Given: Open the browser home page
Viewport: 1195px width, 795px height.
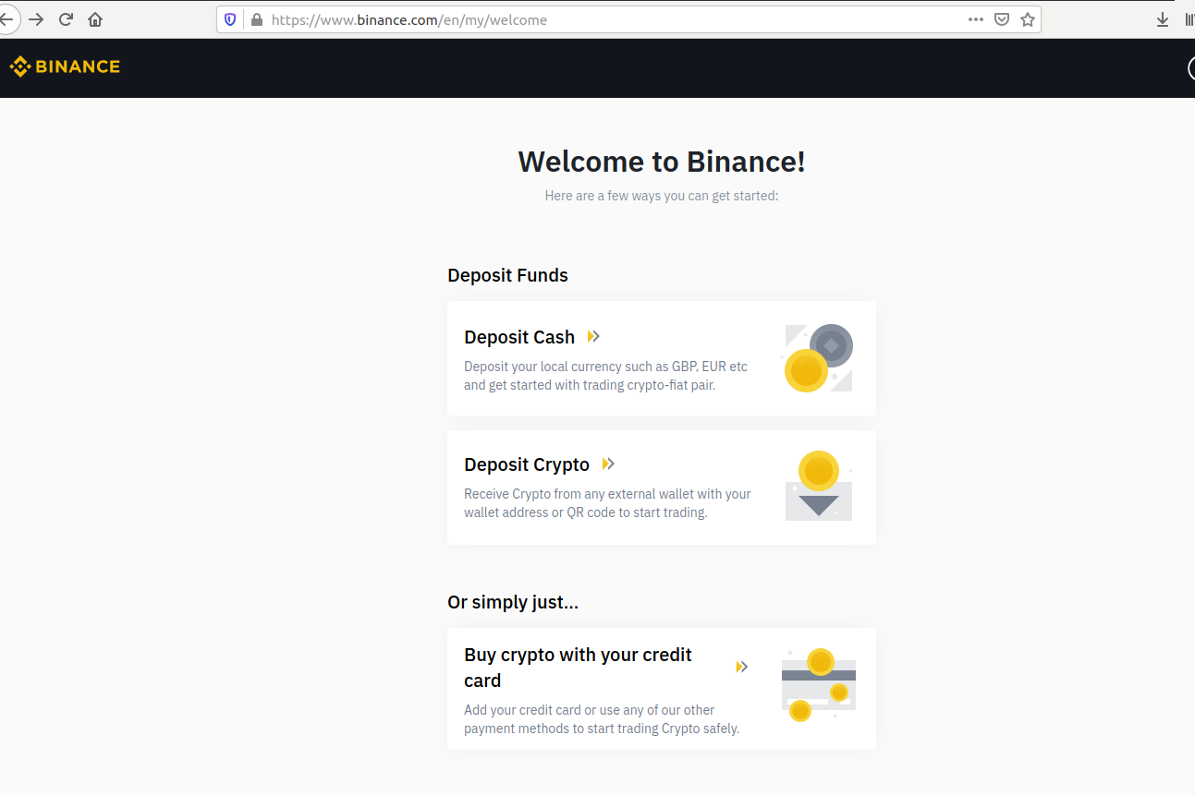Looking at the screenshot, I should coord(95,19).
